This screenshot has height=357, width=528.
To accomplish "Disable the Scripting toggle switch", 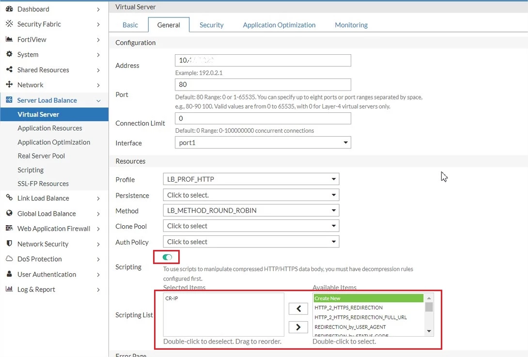I will pyautogui.click(x=167, y=257).
